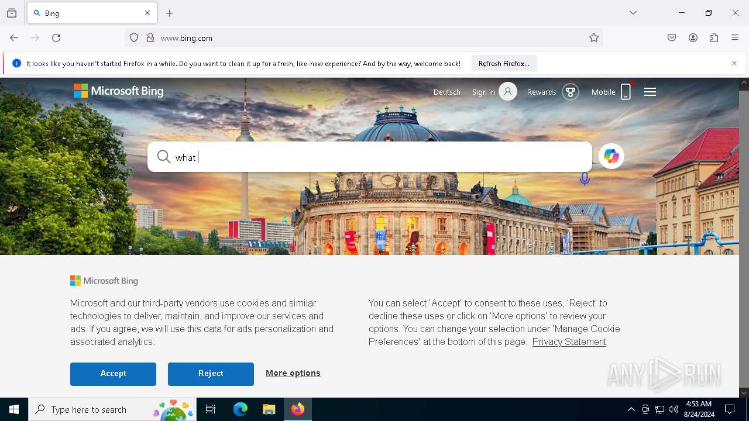
Task: Dismiss the Firefox notification bar
Action: [x=734, y=63]
